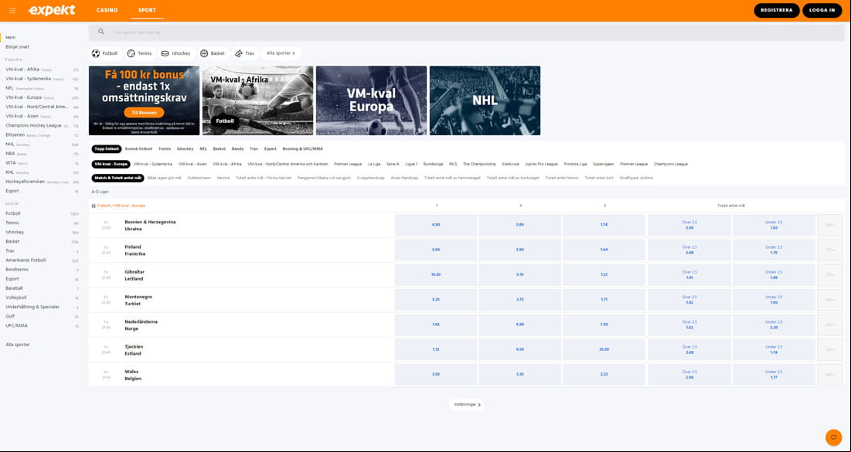
Task: Pick the 1.33 away odds for Lettland
Action: 604,274
